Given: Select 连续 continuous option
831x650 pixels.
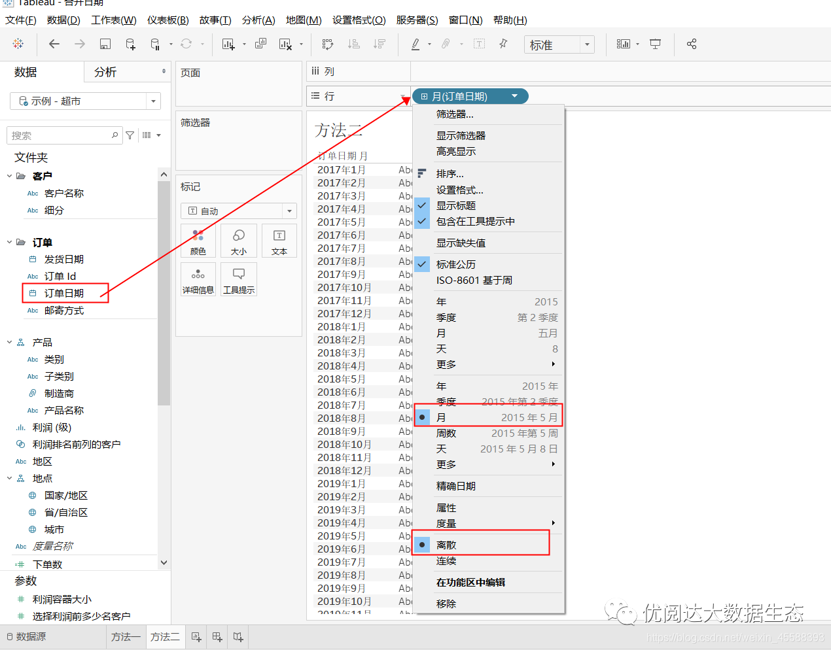Looking at the screenshot, I should click(x=488, y=560).
